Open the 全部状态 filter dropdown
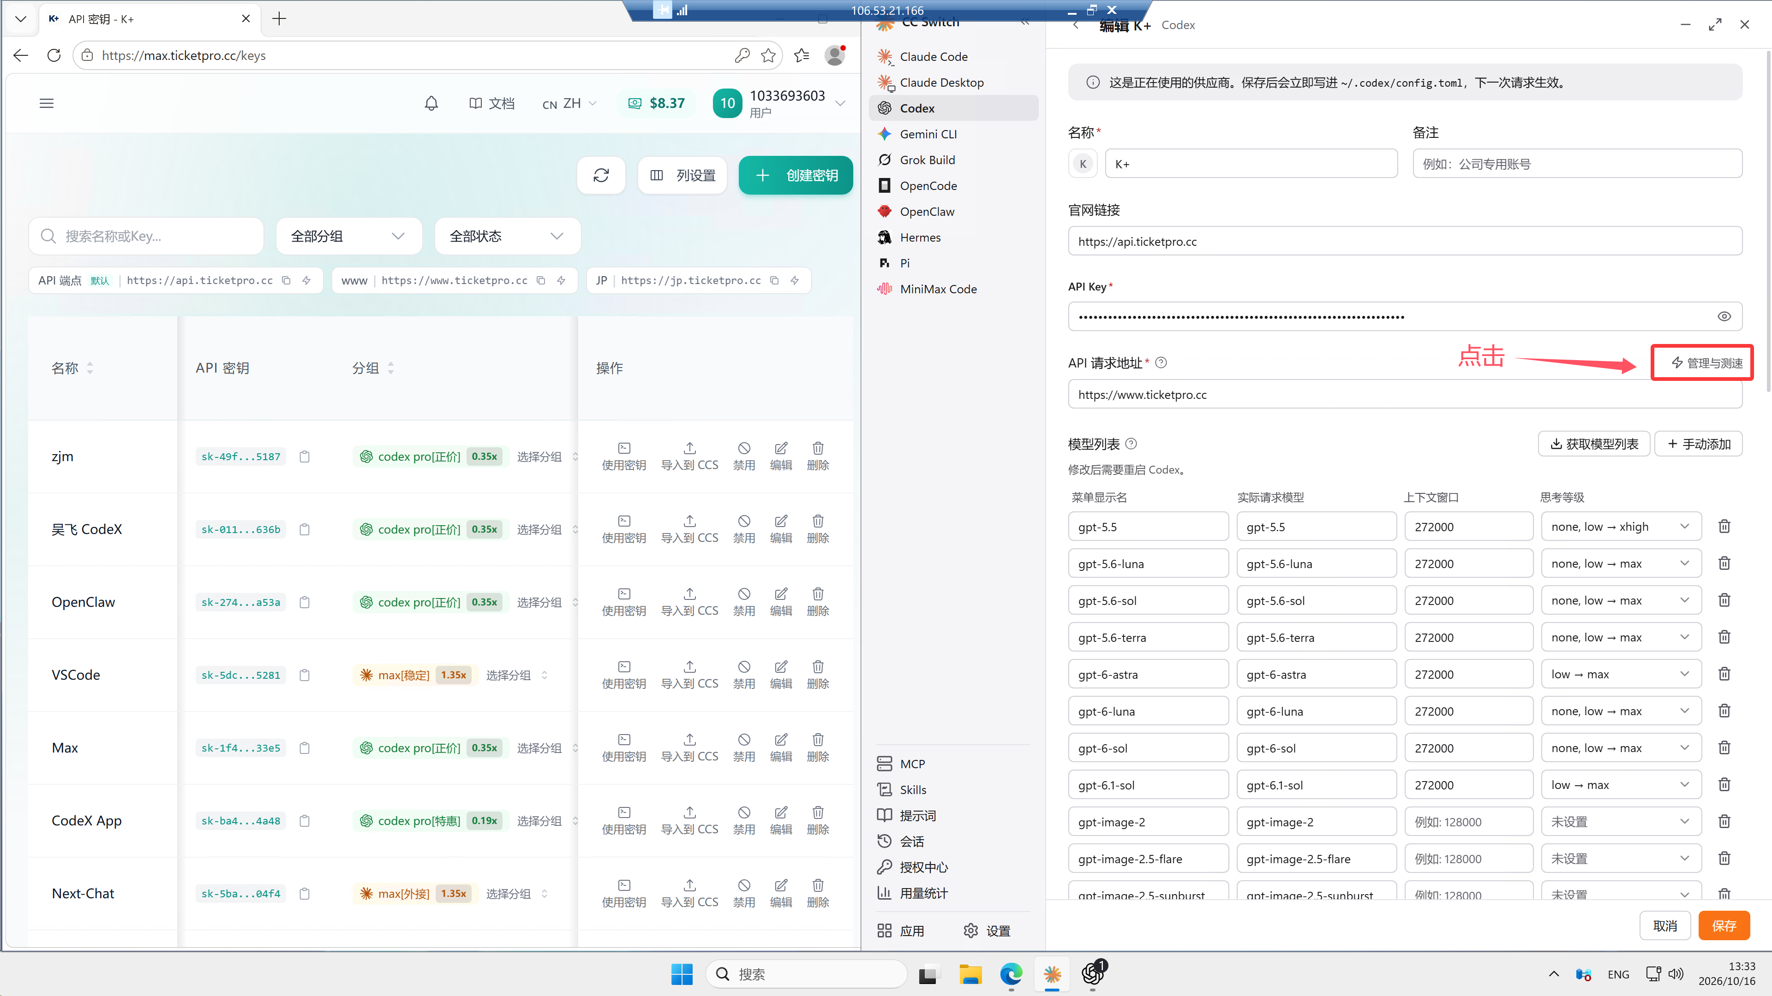This screenshot has width=1772, height=996. click(508, 237)
